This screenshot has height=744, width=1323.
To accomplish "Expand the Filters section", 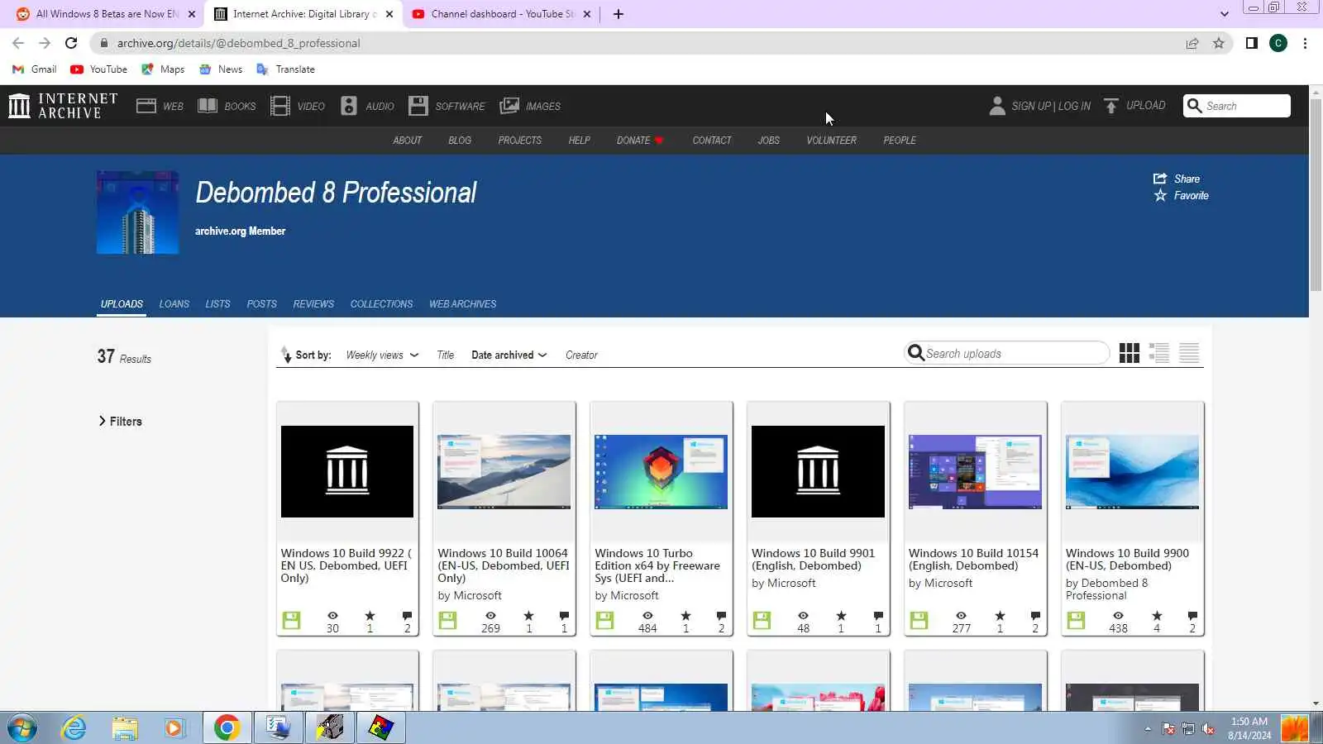I will click(x=121, y=422).
